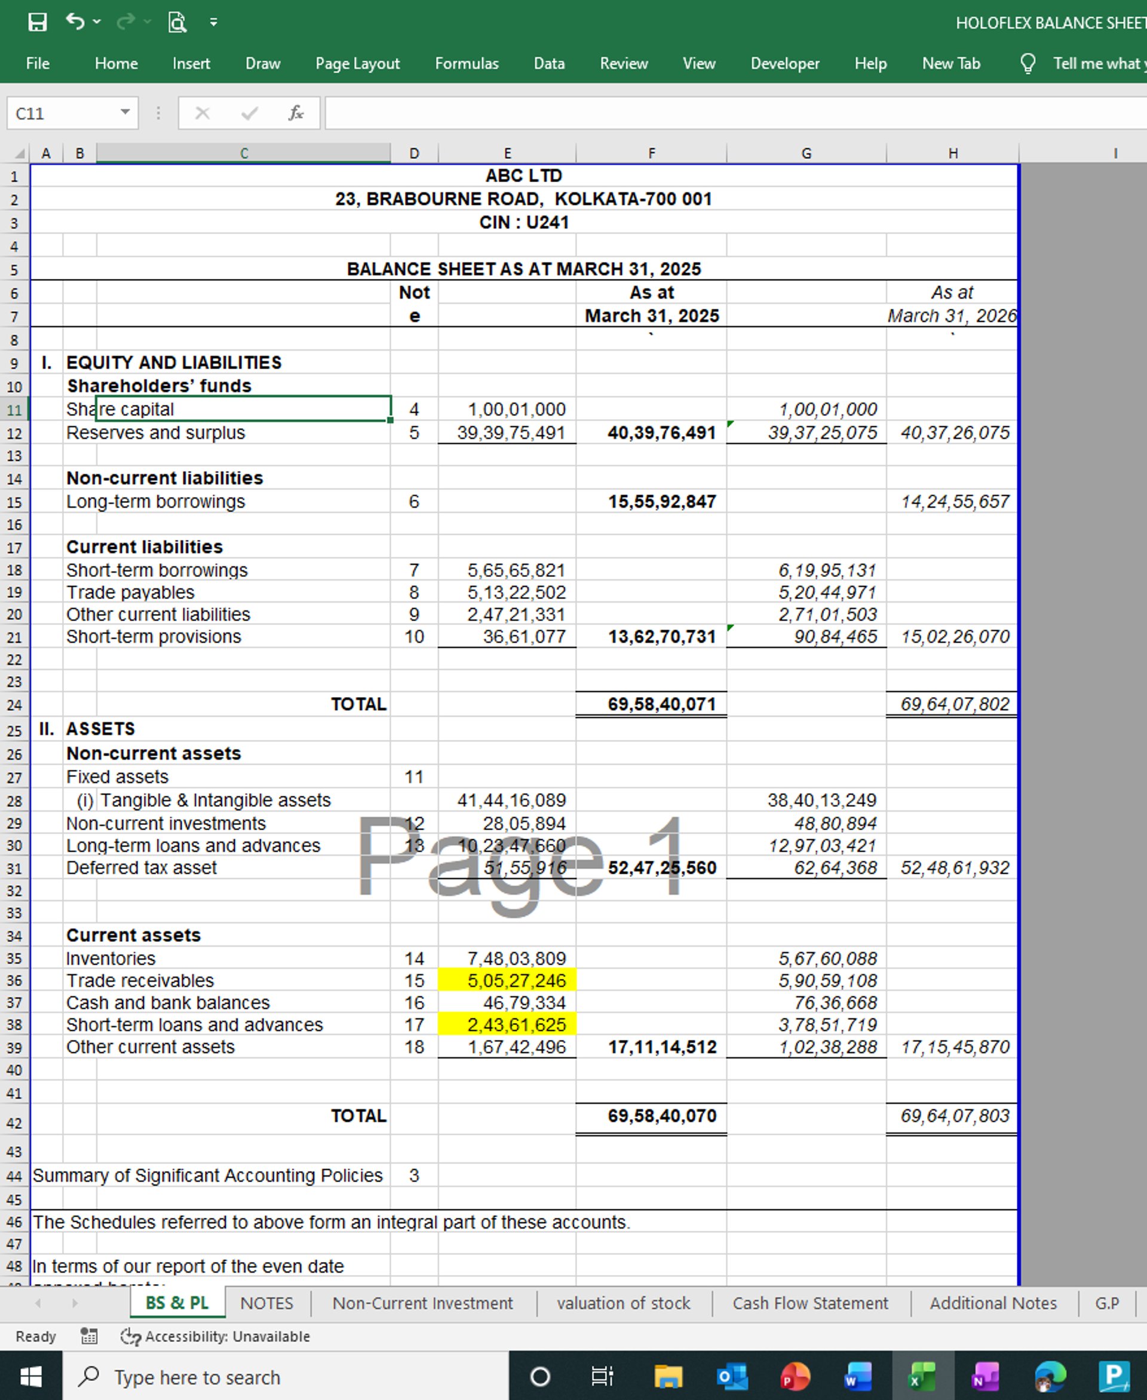
Task: Select yellow highlighted Trade receivables value cell
Action: point(507,981)
